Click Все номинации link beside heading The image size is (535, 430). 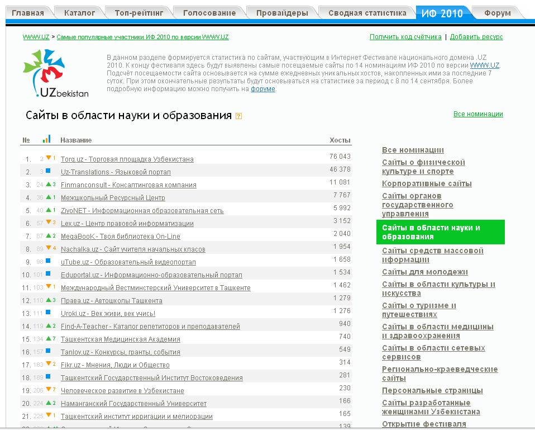[x=478, y=114]
